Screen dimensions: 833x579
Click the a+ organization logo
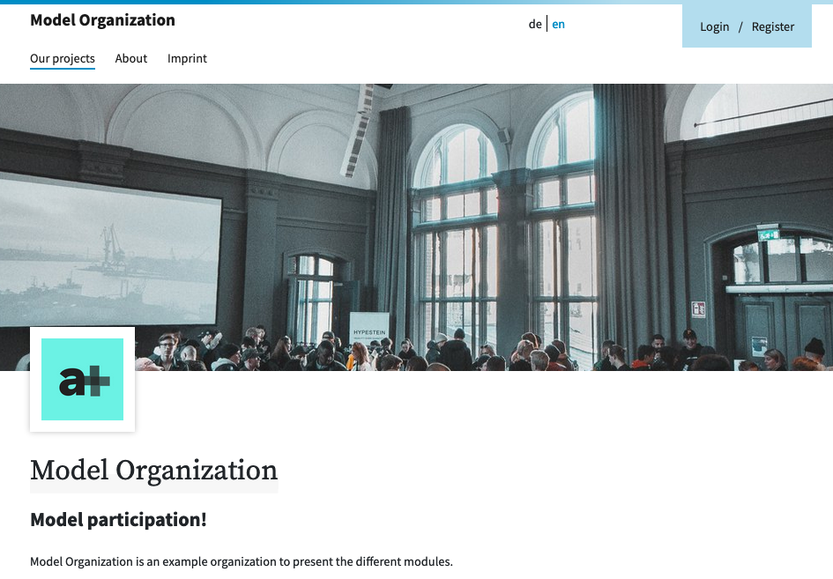pos(82,379)
